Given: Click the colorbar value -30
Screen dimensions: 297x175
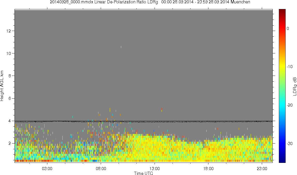Looking at the screenshot, I should [289, 144].
